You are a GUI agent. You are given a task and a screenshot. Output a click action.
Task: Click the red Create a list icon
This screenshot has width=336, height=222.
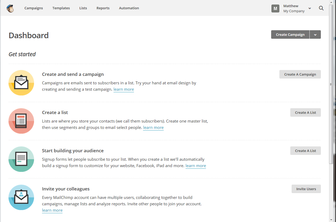(x=21, y=121)
